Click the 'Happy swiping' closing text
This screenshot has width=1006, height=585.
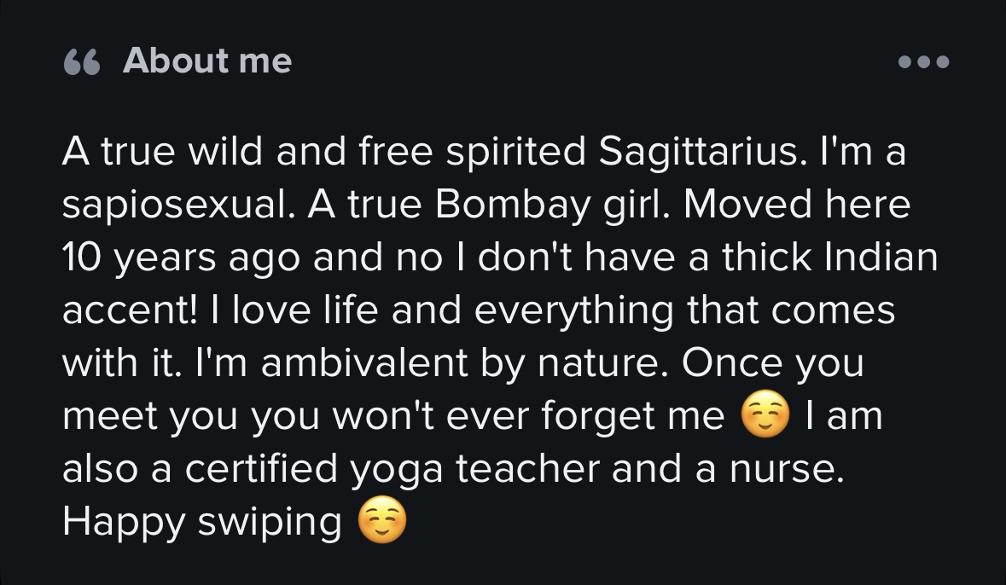tap(202, 522)
